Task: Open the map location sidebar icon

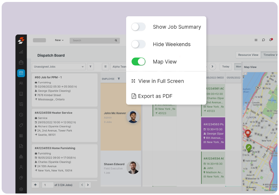Action: (x=21, y=104)
